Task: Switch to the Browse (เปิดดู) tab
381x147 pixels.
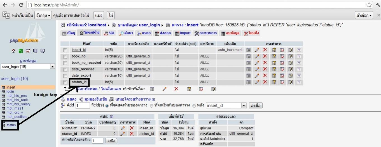Action: tap(69, 33)
